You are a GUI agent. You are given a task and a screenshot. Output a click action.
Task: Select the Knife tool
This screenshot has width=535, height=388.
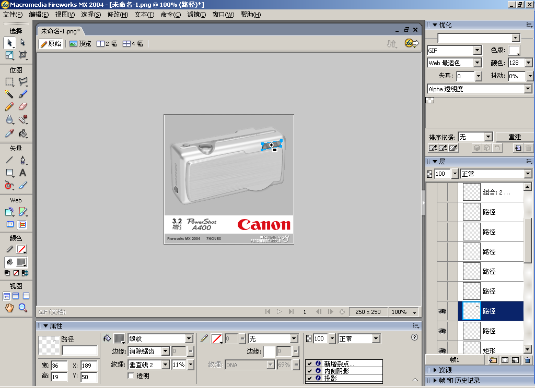click(22, 185)
